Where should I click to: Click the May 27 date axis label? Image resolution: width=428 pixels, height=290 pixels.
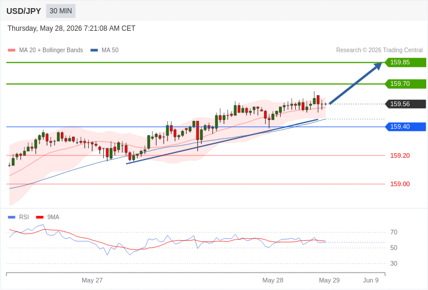coord(92,281)
